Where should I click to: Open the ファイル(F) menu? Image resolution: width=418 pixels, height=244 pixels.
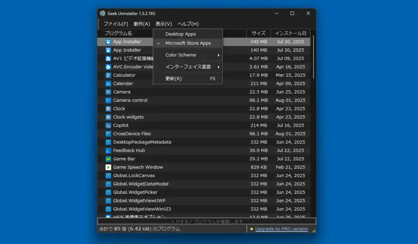tap(116, 24)
